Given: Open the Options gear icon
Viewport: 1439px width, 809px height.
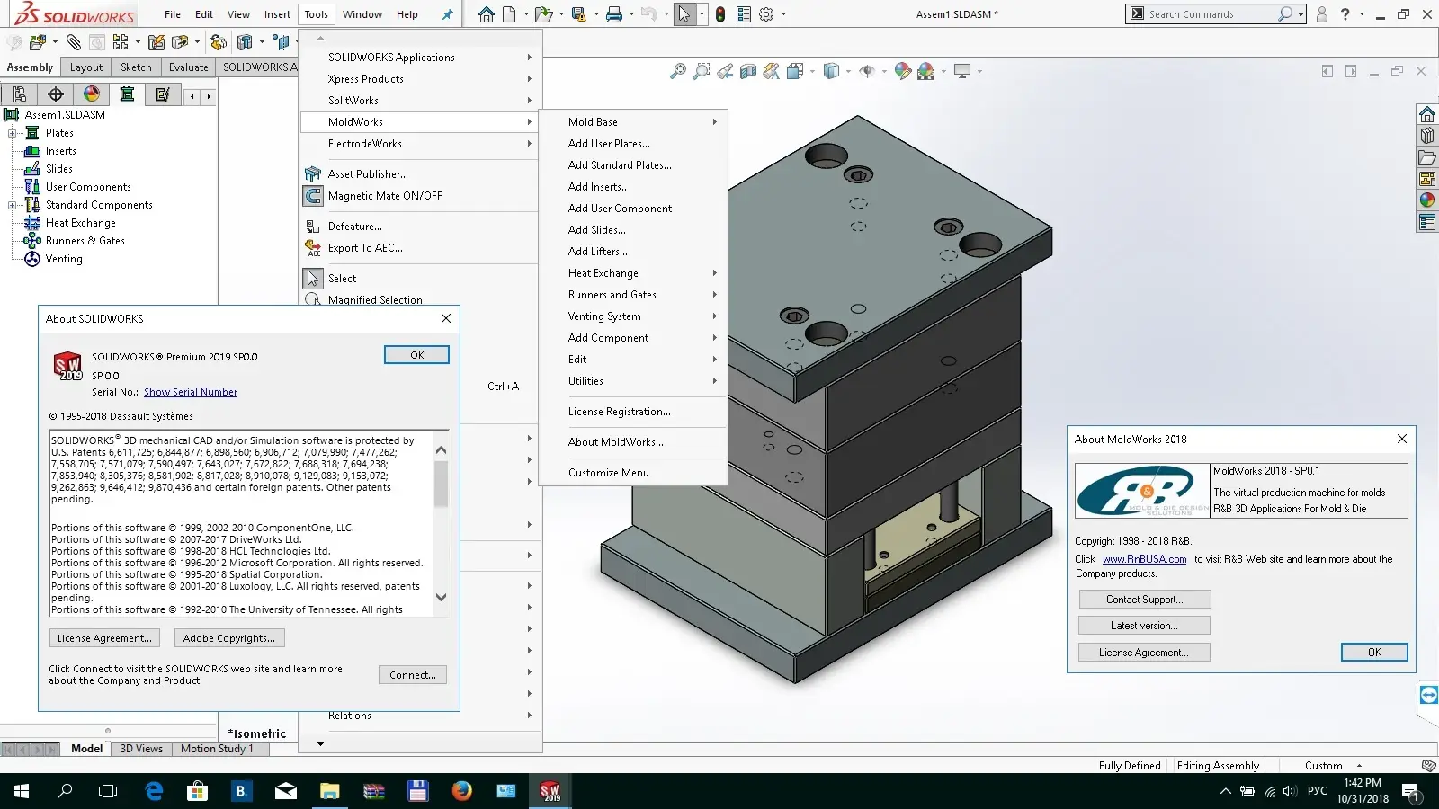Looking at the screenshot, I should tap(766, 14).
